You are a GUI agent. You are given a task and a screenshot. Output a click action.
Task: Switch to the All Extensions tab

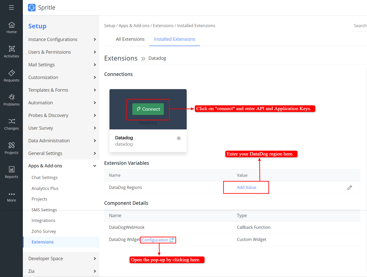click(x=130, y=39)
